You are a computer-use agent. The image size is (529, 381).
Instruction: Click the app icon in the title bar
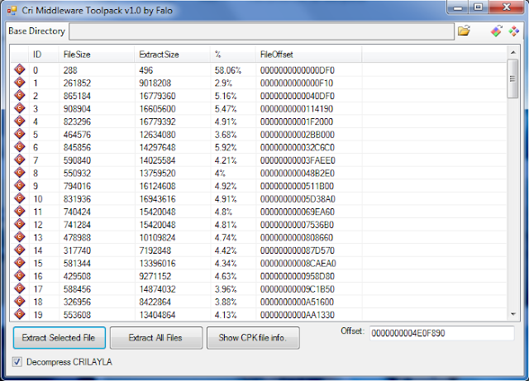click(x=12, y=11)
